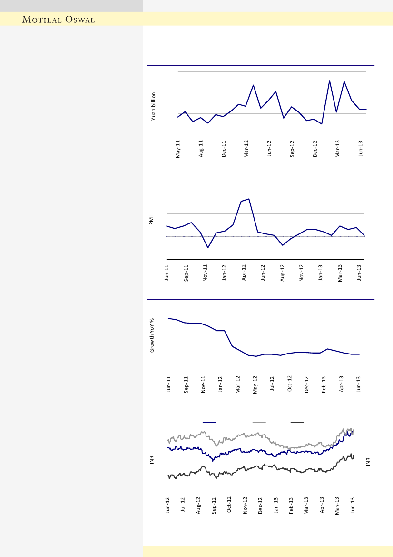Click 'Jun-11' on the PMI chart axis

pos(167,273)
